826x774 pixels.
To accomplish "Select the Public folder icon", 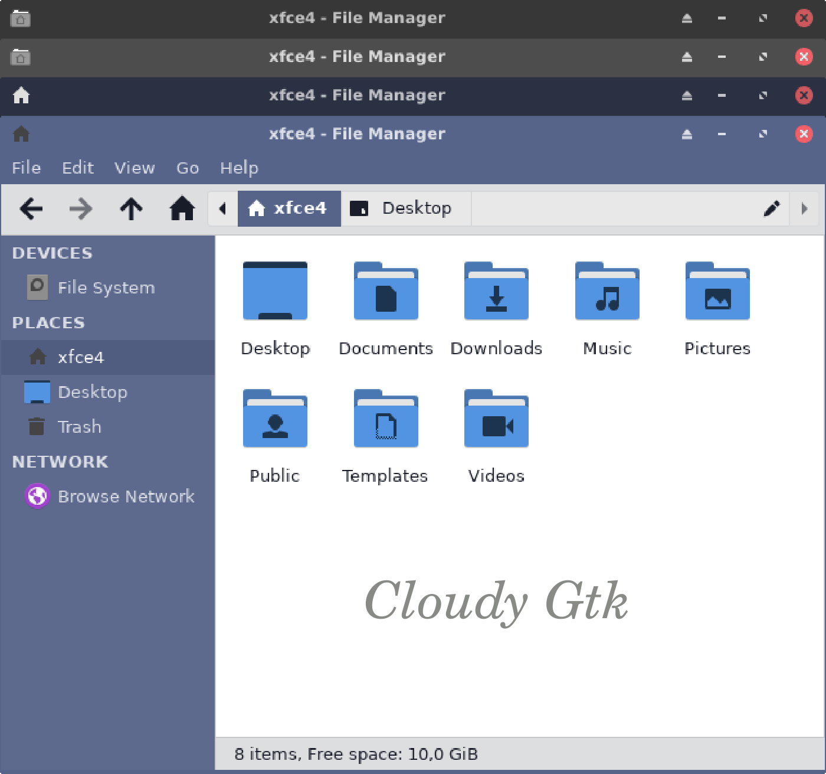I will [x=275, y=419].
